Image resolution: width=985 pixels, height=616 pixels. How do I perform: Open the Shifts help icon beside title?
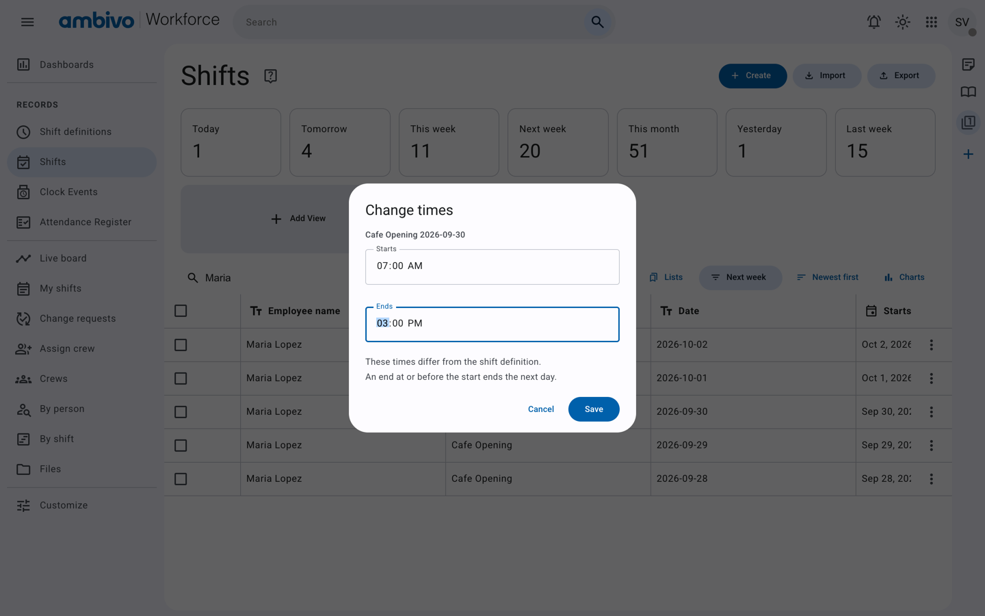click(270, 76)
